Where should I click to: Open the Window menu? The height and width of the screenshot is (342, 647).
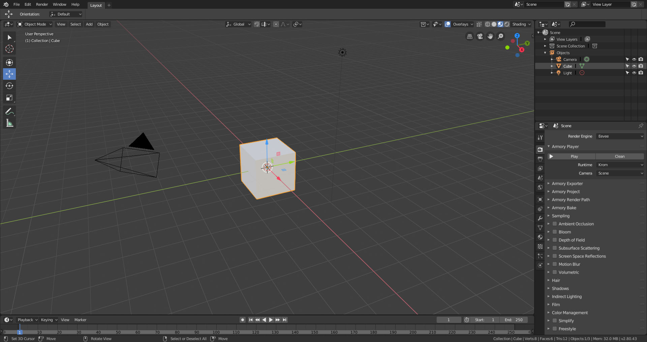tap(59, 4)
